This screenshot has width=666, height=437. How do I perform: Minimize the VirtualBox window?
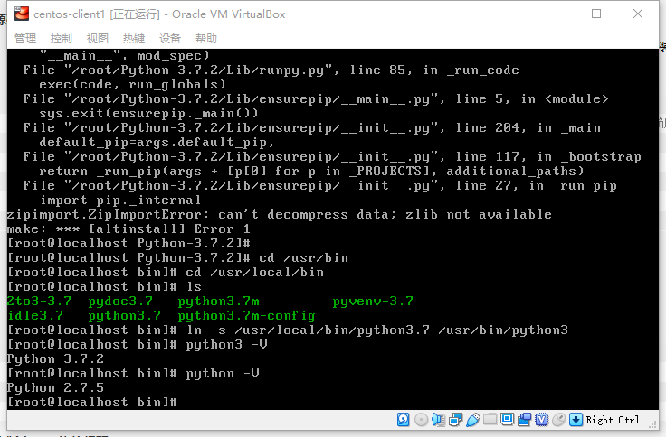coord(556,14)
